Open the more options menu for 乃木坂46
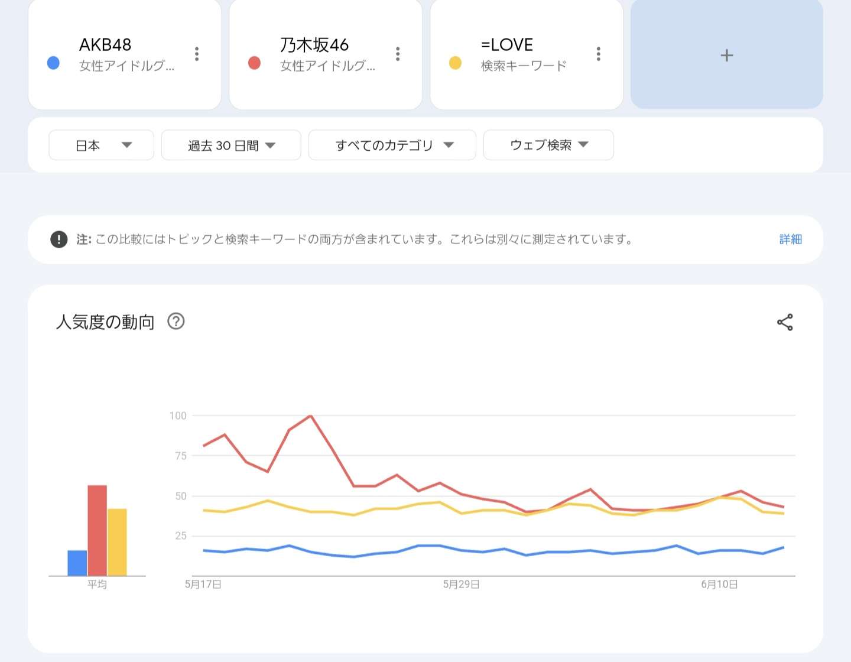The image size is (851, 662). (398, 54)
